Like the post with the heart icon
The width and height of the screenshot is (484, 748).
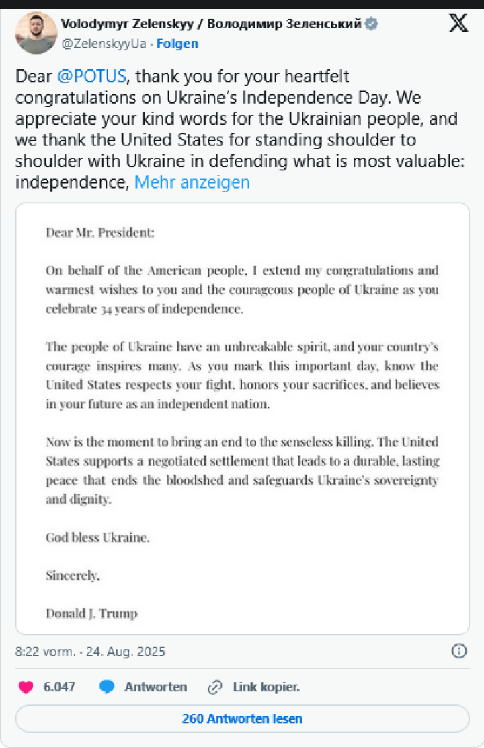tap(25, 687)
